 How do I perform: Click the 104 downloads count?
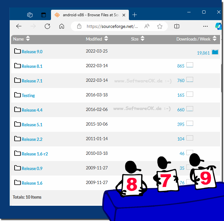click(x=181, y=139)
